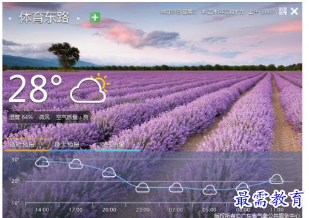The image size is (309, 218).
Task: Click the cloud icon above 11:00
Action: click(276, 179)
